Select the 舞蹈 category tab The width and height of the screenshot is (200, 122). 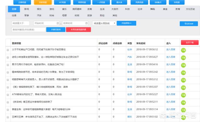pyautogui.click(x=152, y=9)
